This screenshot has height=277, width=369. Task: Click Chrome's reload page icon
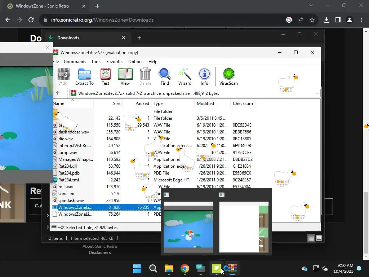[31, 20]
